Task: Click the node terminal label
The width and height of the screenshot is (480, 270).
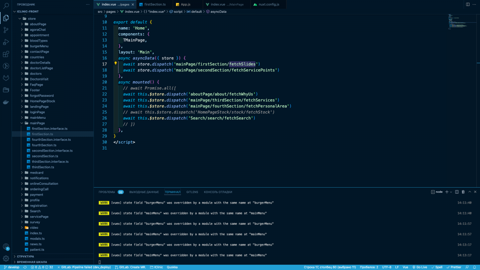Action: [x=437, y=192]
